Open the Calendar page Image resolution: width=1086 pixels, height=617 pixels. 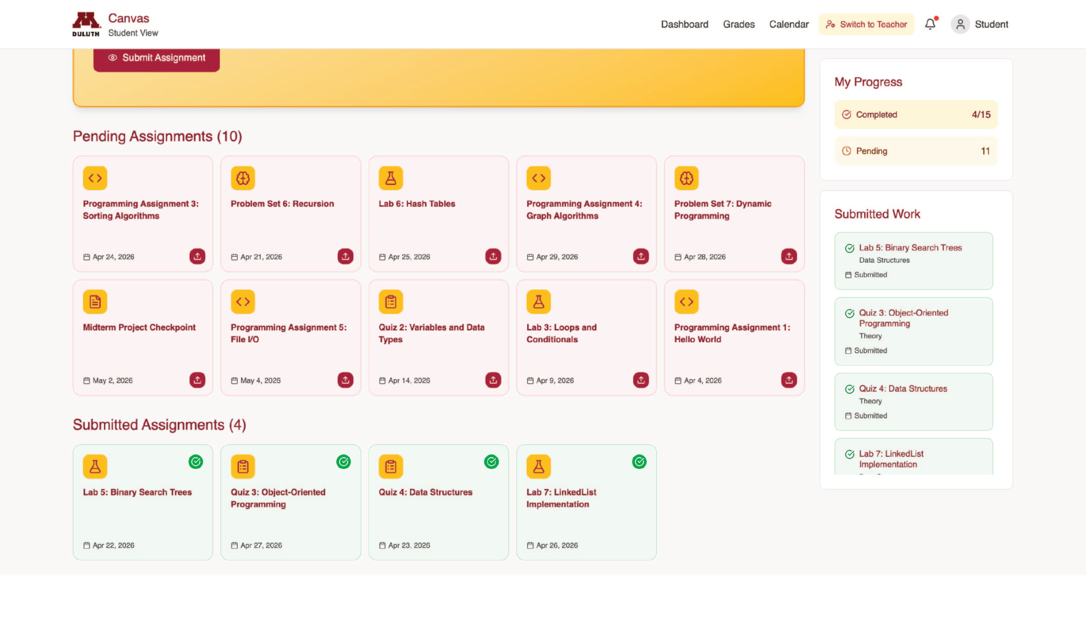point(789,24)
